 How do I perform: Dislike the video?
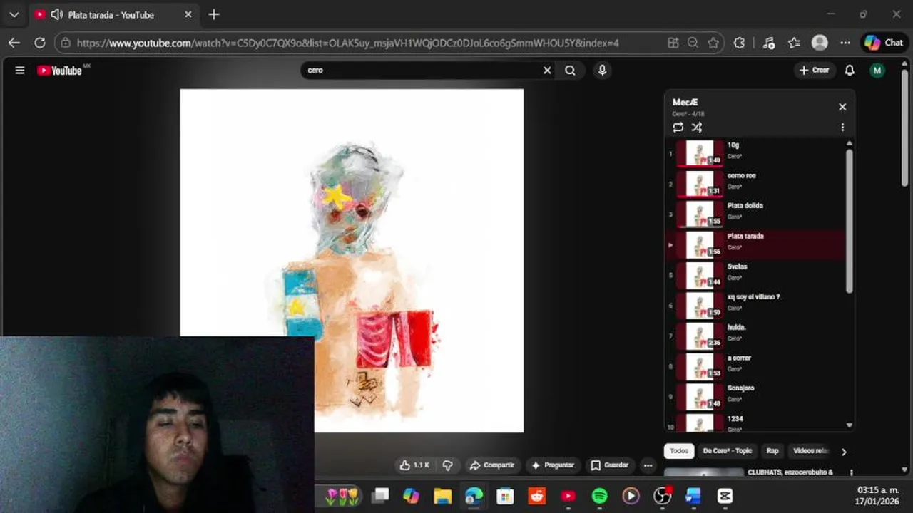pos(448,465)
